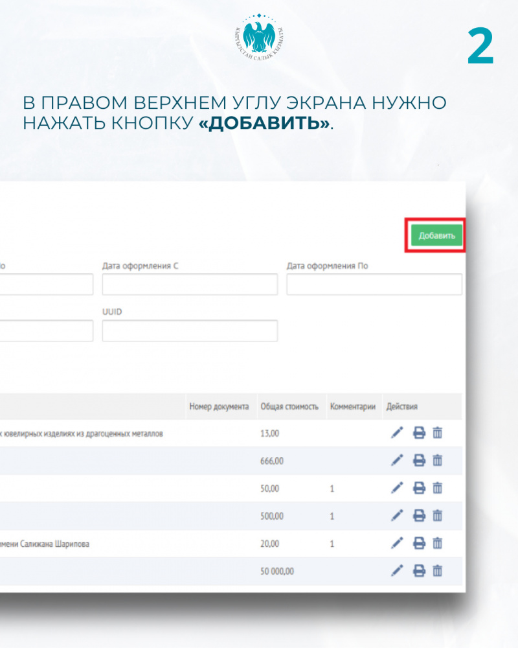
Task: Delete the row with cost 50 000,00
Action: pyautogui.click(x=438, y=571)
